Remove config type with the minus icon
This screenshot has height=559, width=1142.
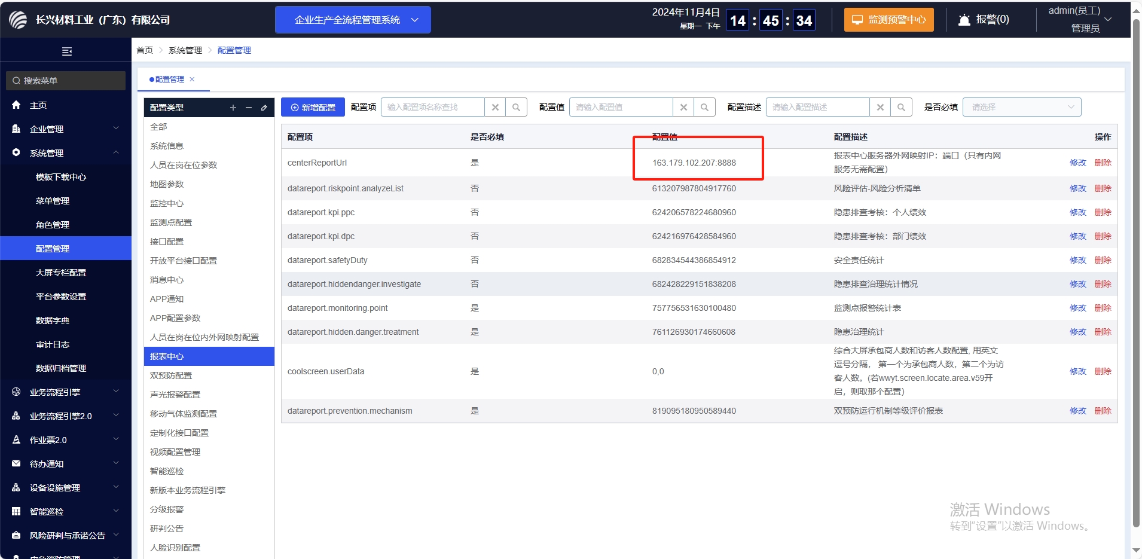point(249,108)
